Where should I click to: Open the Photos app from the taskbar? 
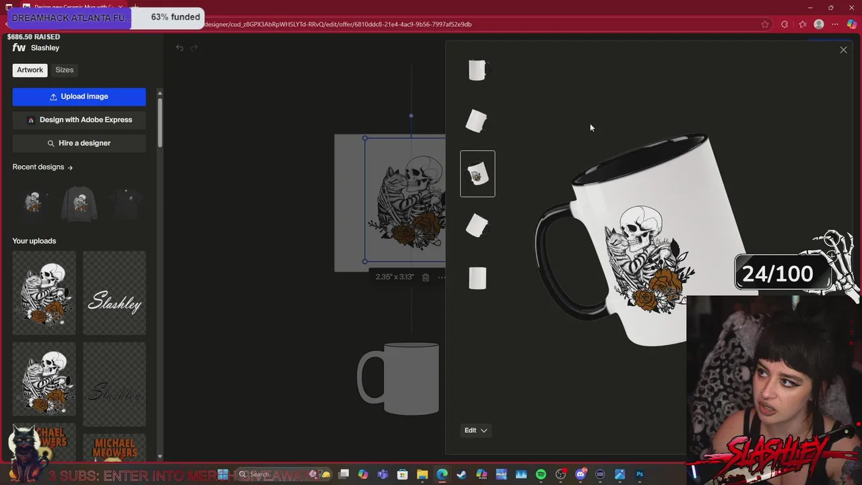(620, 474)
